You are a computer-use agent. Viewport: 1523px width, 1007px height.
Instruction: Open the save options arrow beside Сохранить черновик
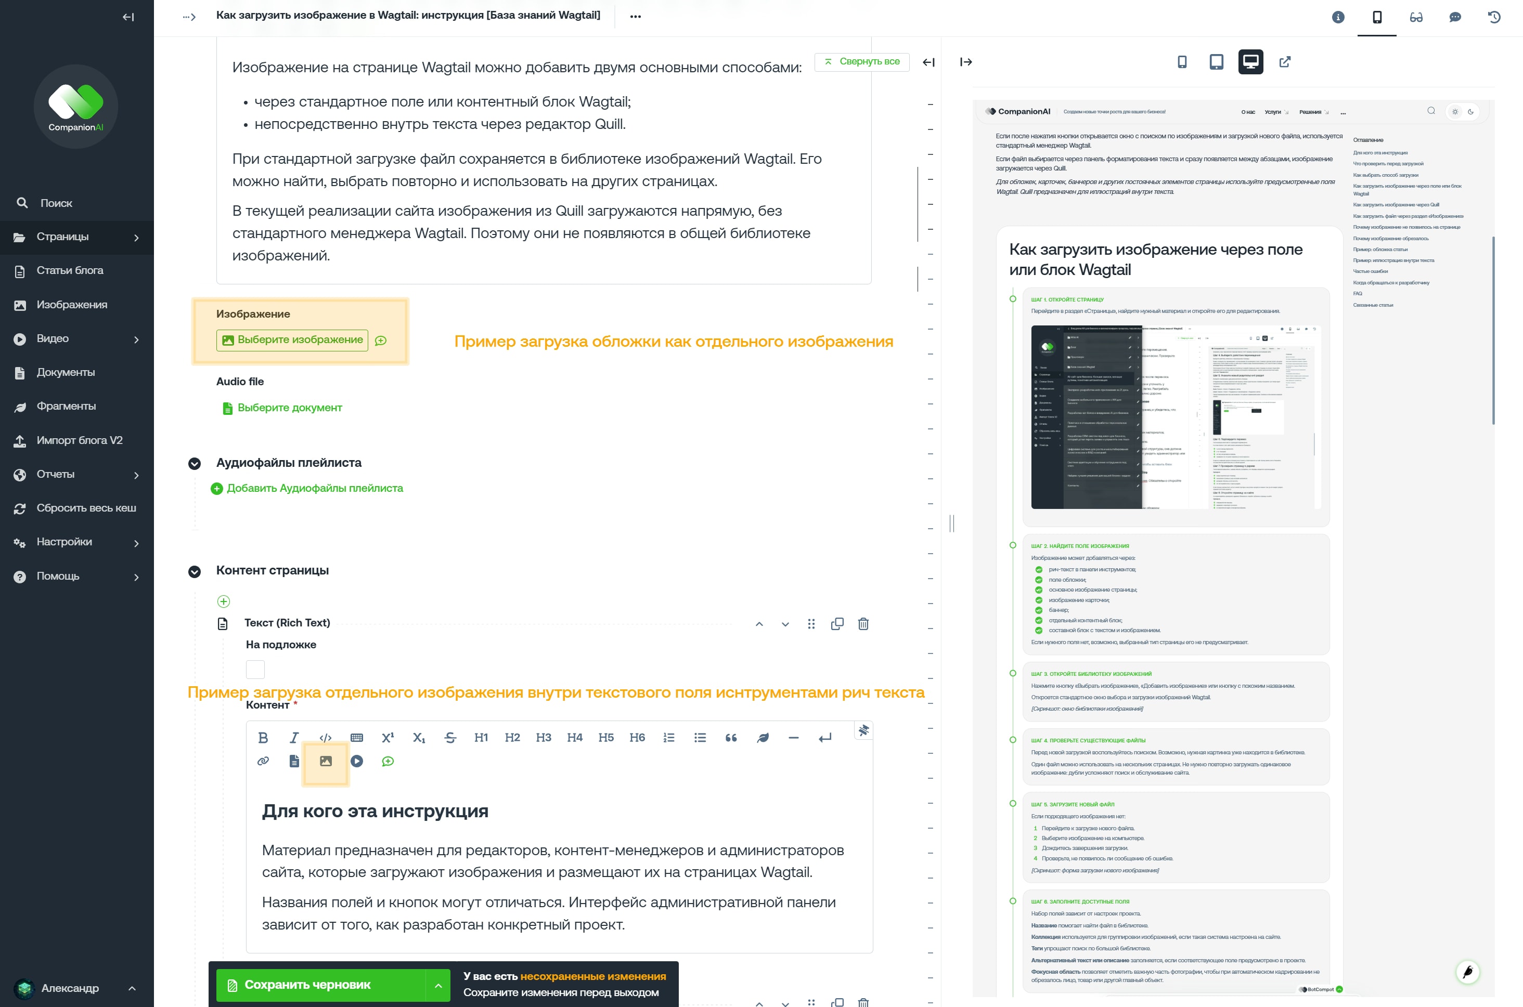(438, 986)
